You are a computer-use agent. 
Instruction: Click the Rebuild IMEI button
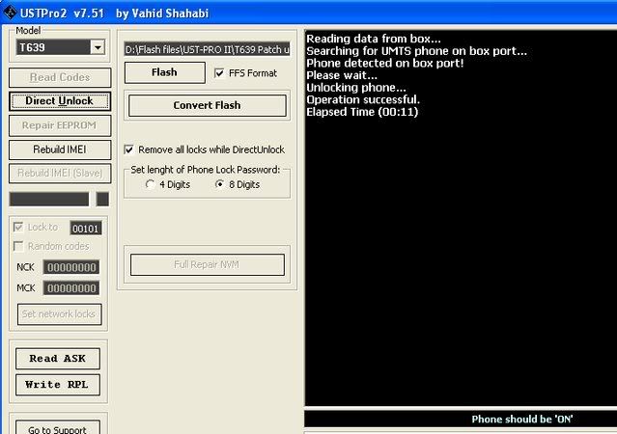pos(60,149)
